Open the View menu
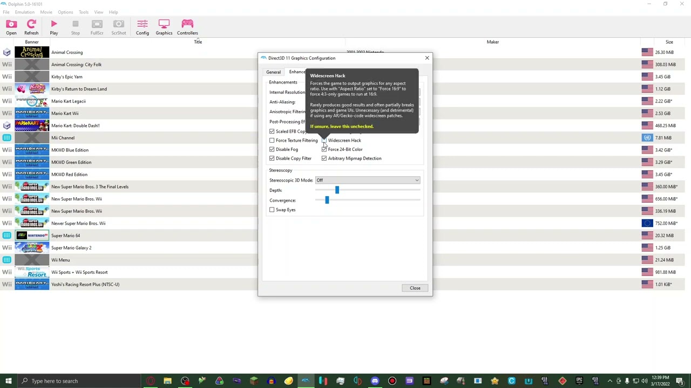This screenshot has height=388, width=691. coord(99,12)
